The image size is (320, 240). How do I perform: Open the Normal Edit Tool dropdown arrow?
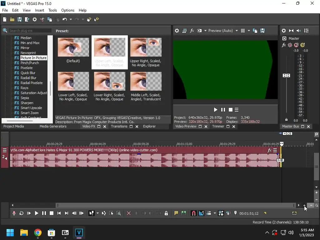click(x=97, y=213)
